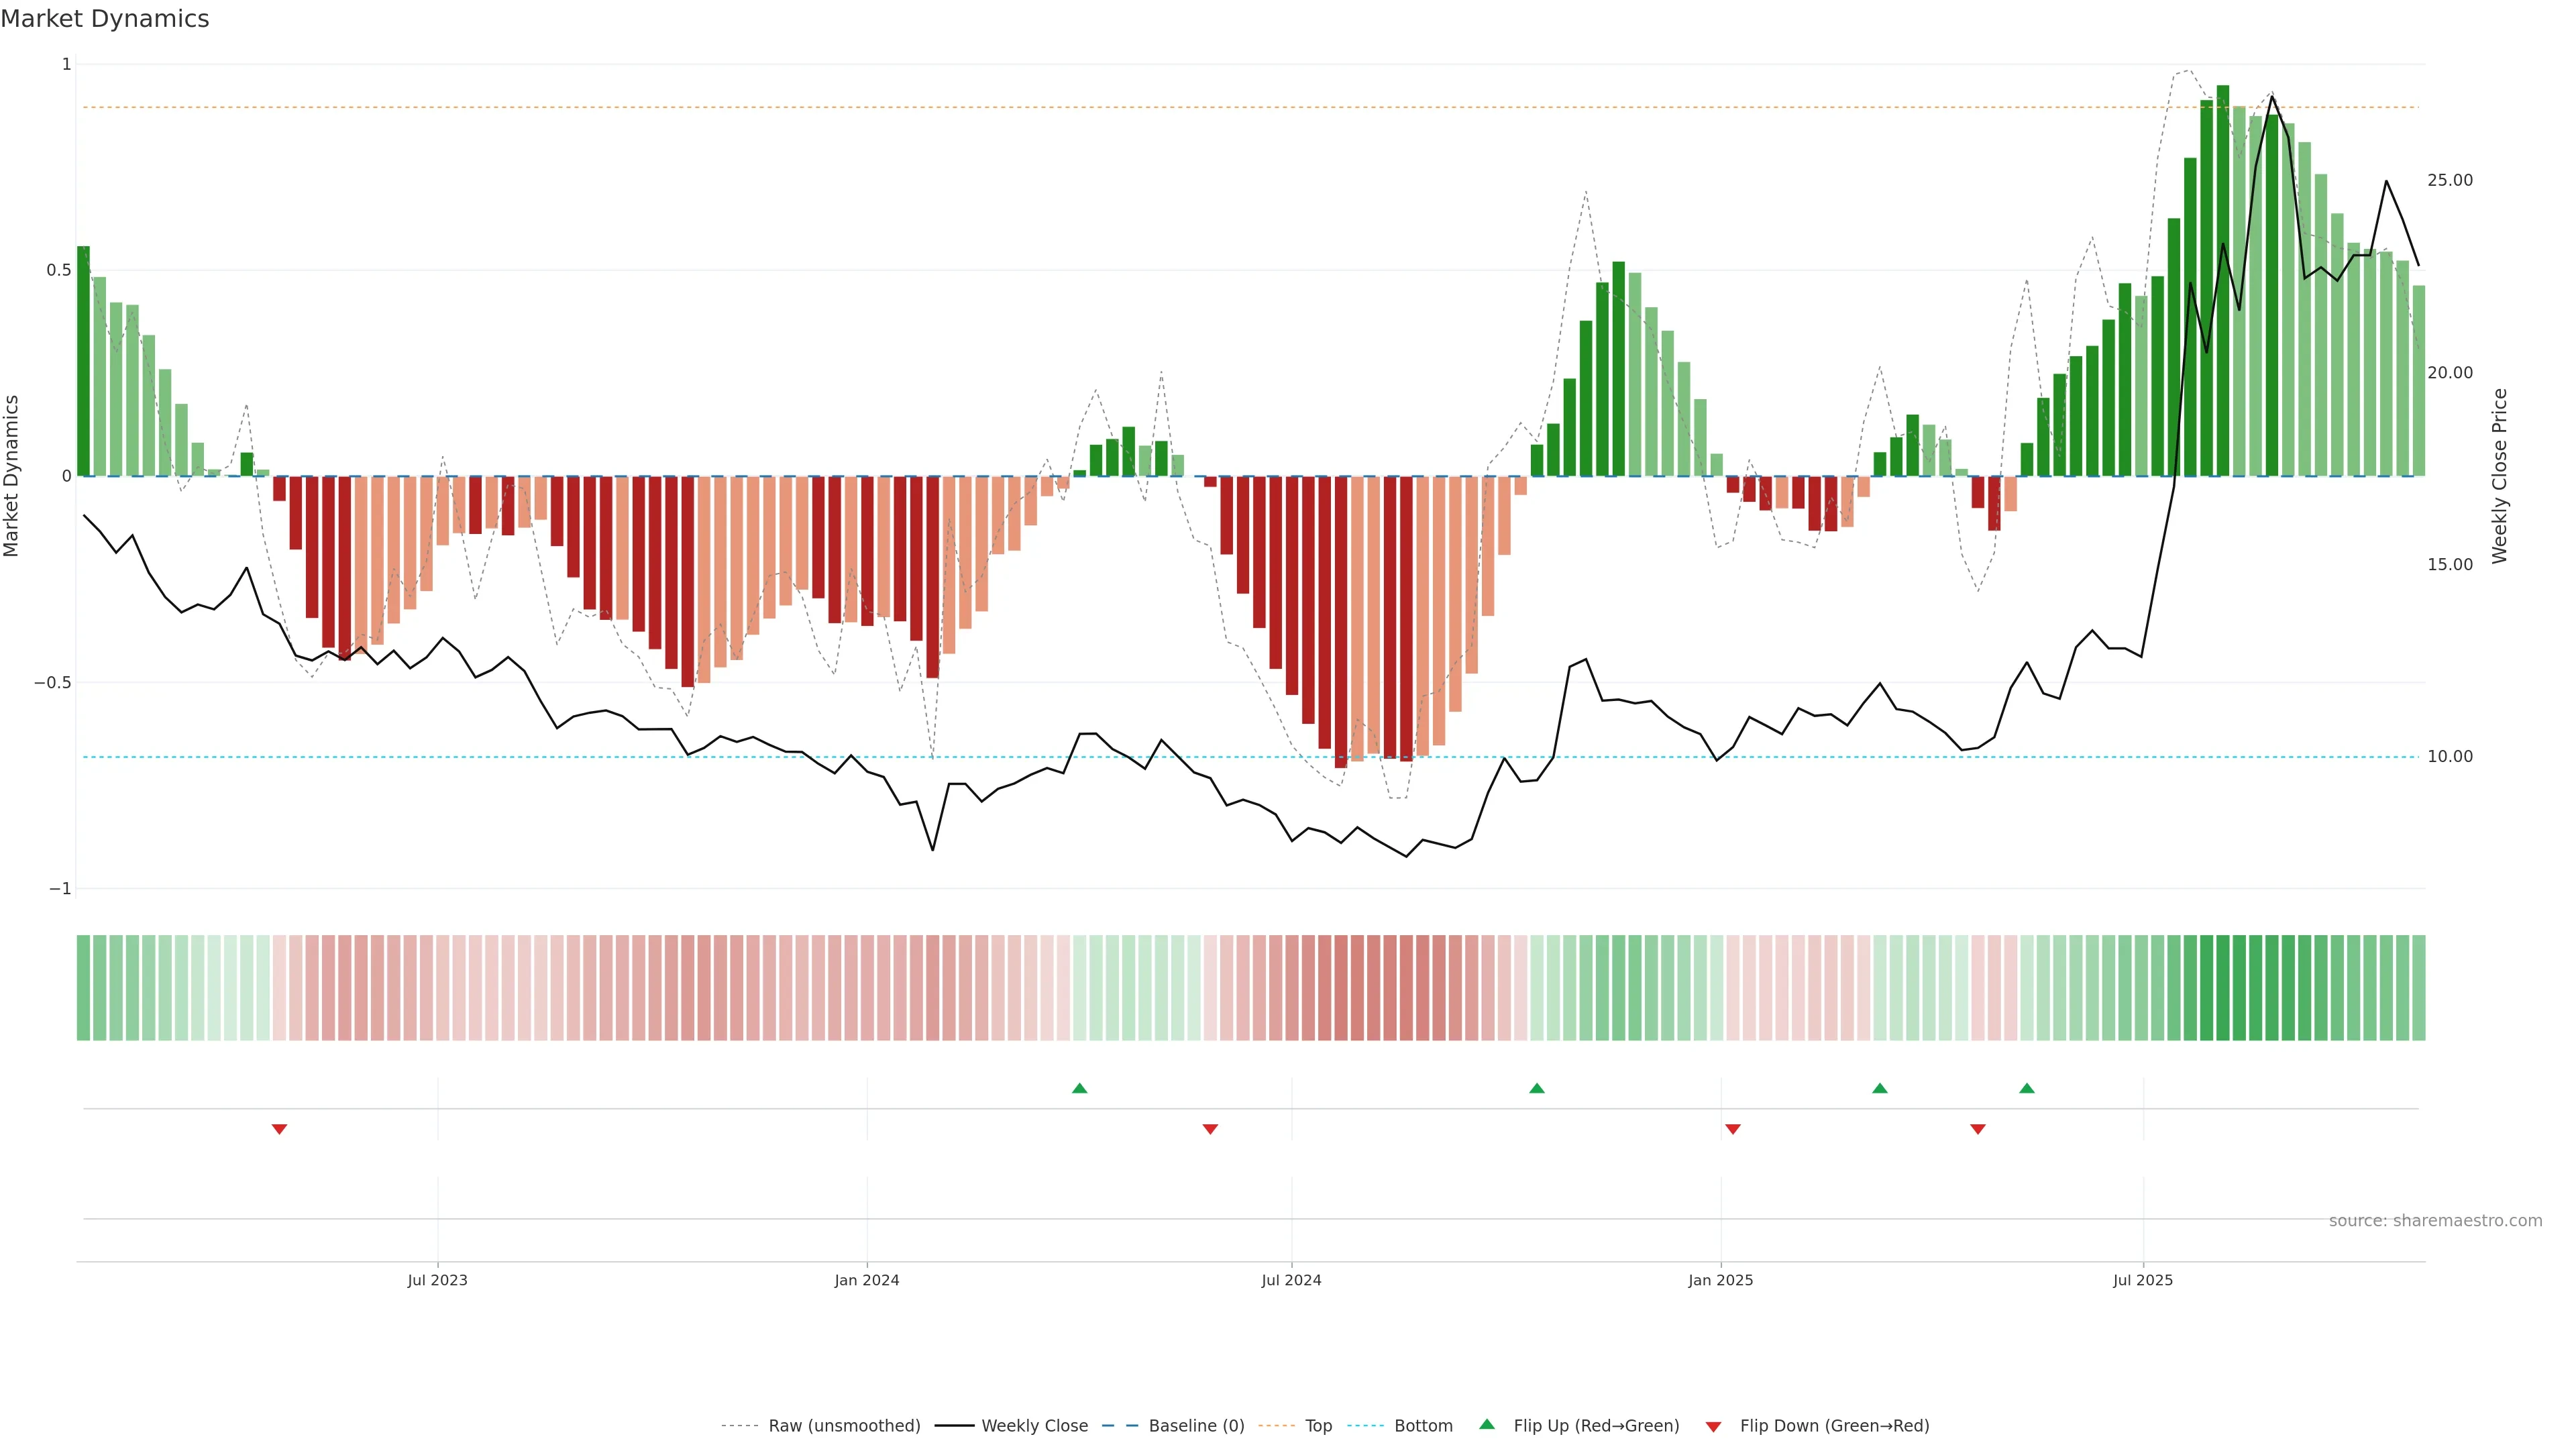Click the leftmost red flip-down triangle marker
This screenshot has width=2576, height=1449.
[280, 1129]
